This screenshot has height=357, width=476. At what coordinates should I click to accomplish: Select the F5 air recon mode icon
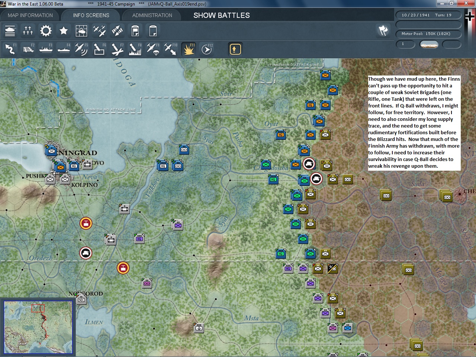click(x=81, y=49)
